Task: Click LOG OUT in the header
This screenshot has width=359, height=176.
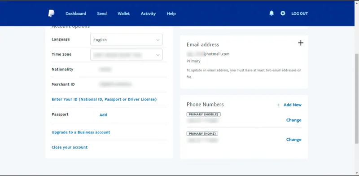Action: pyautogui.click(x=299, y=13)
